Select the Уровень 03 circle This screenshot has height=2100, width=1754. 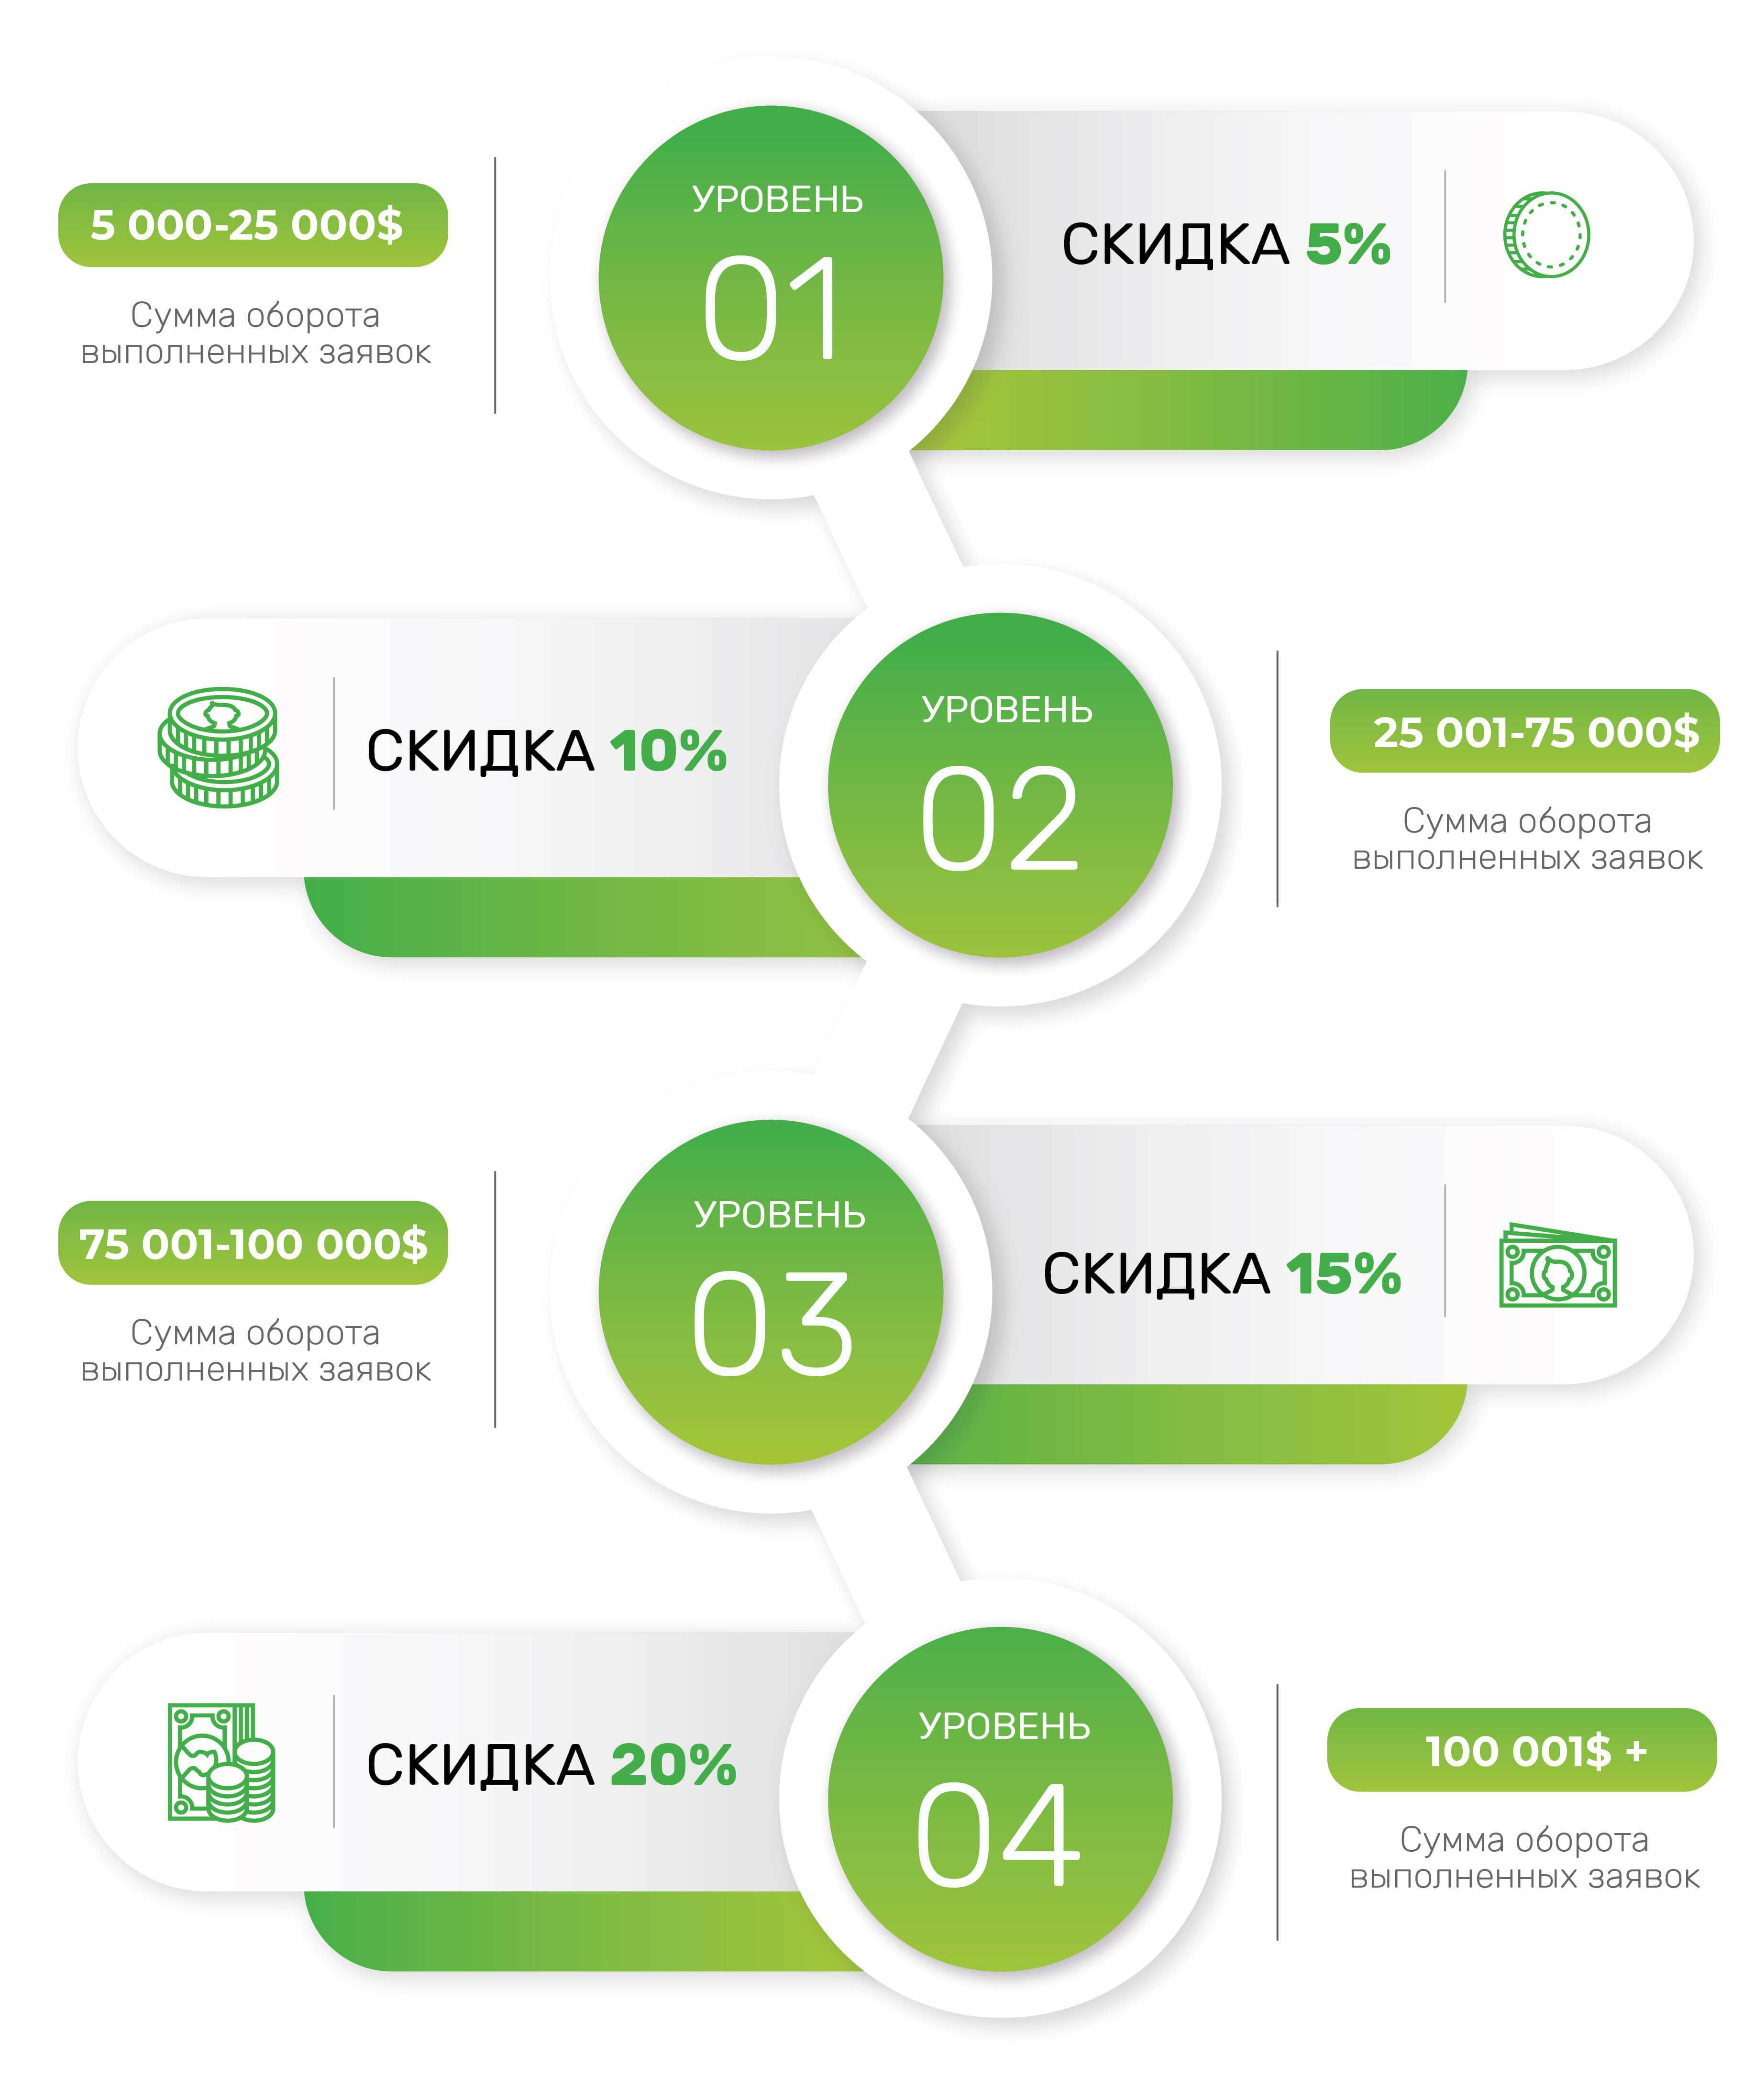[771, 1292]
